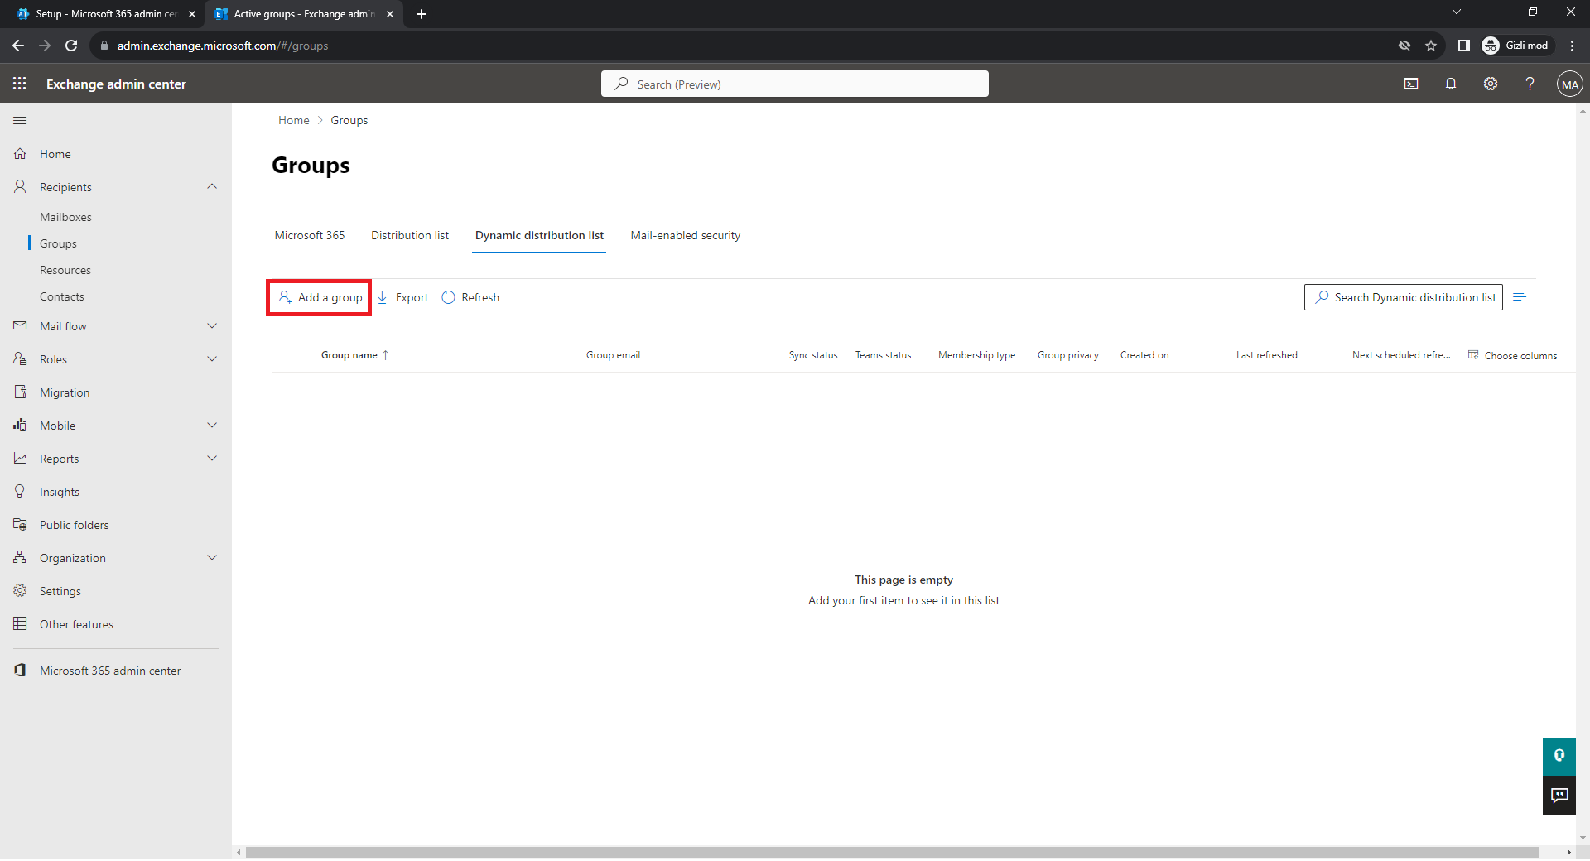Expand the Reports section
1590x861 pixels.
pos(212,459)
